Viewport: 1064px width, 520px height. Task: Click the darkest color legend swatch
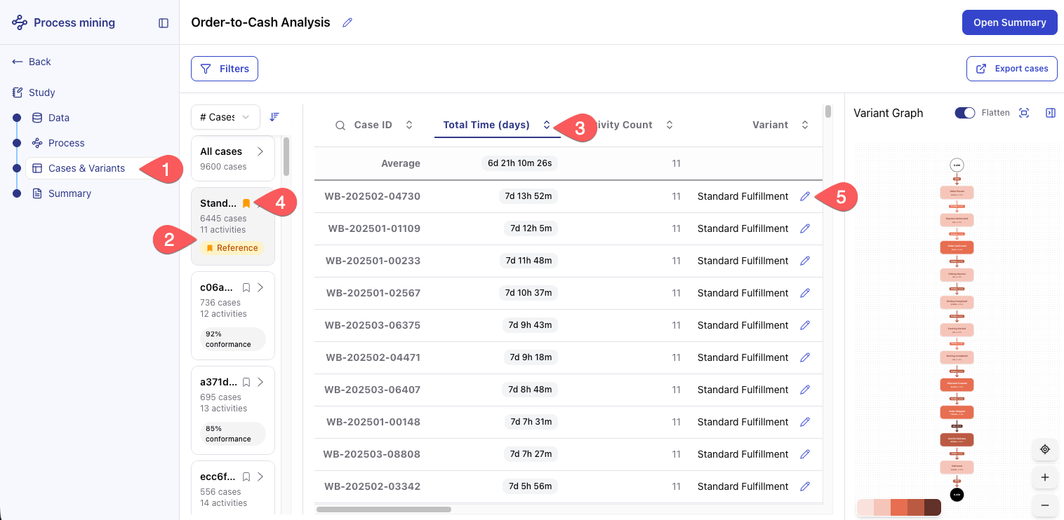click(933, 507)
